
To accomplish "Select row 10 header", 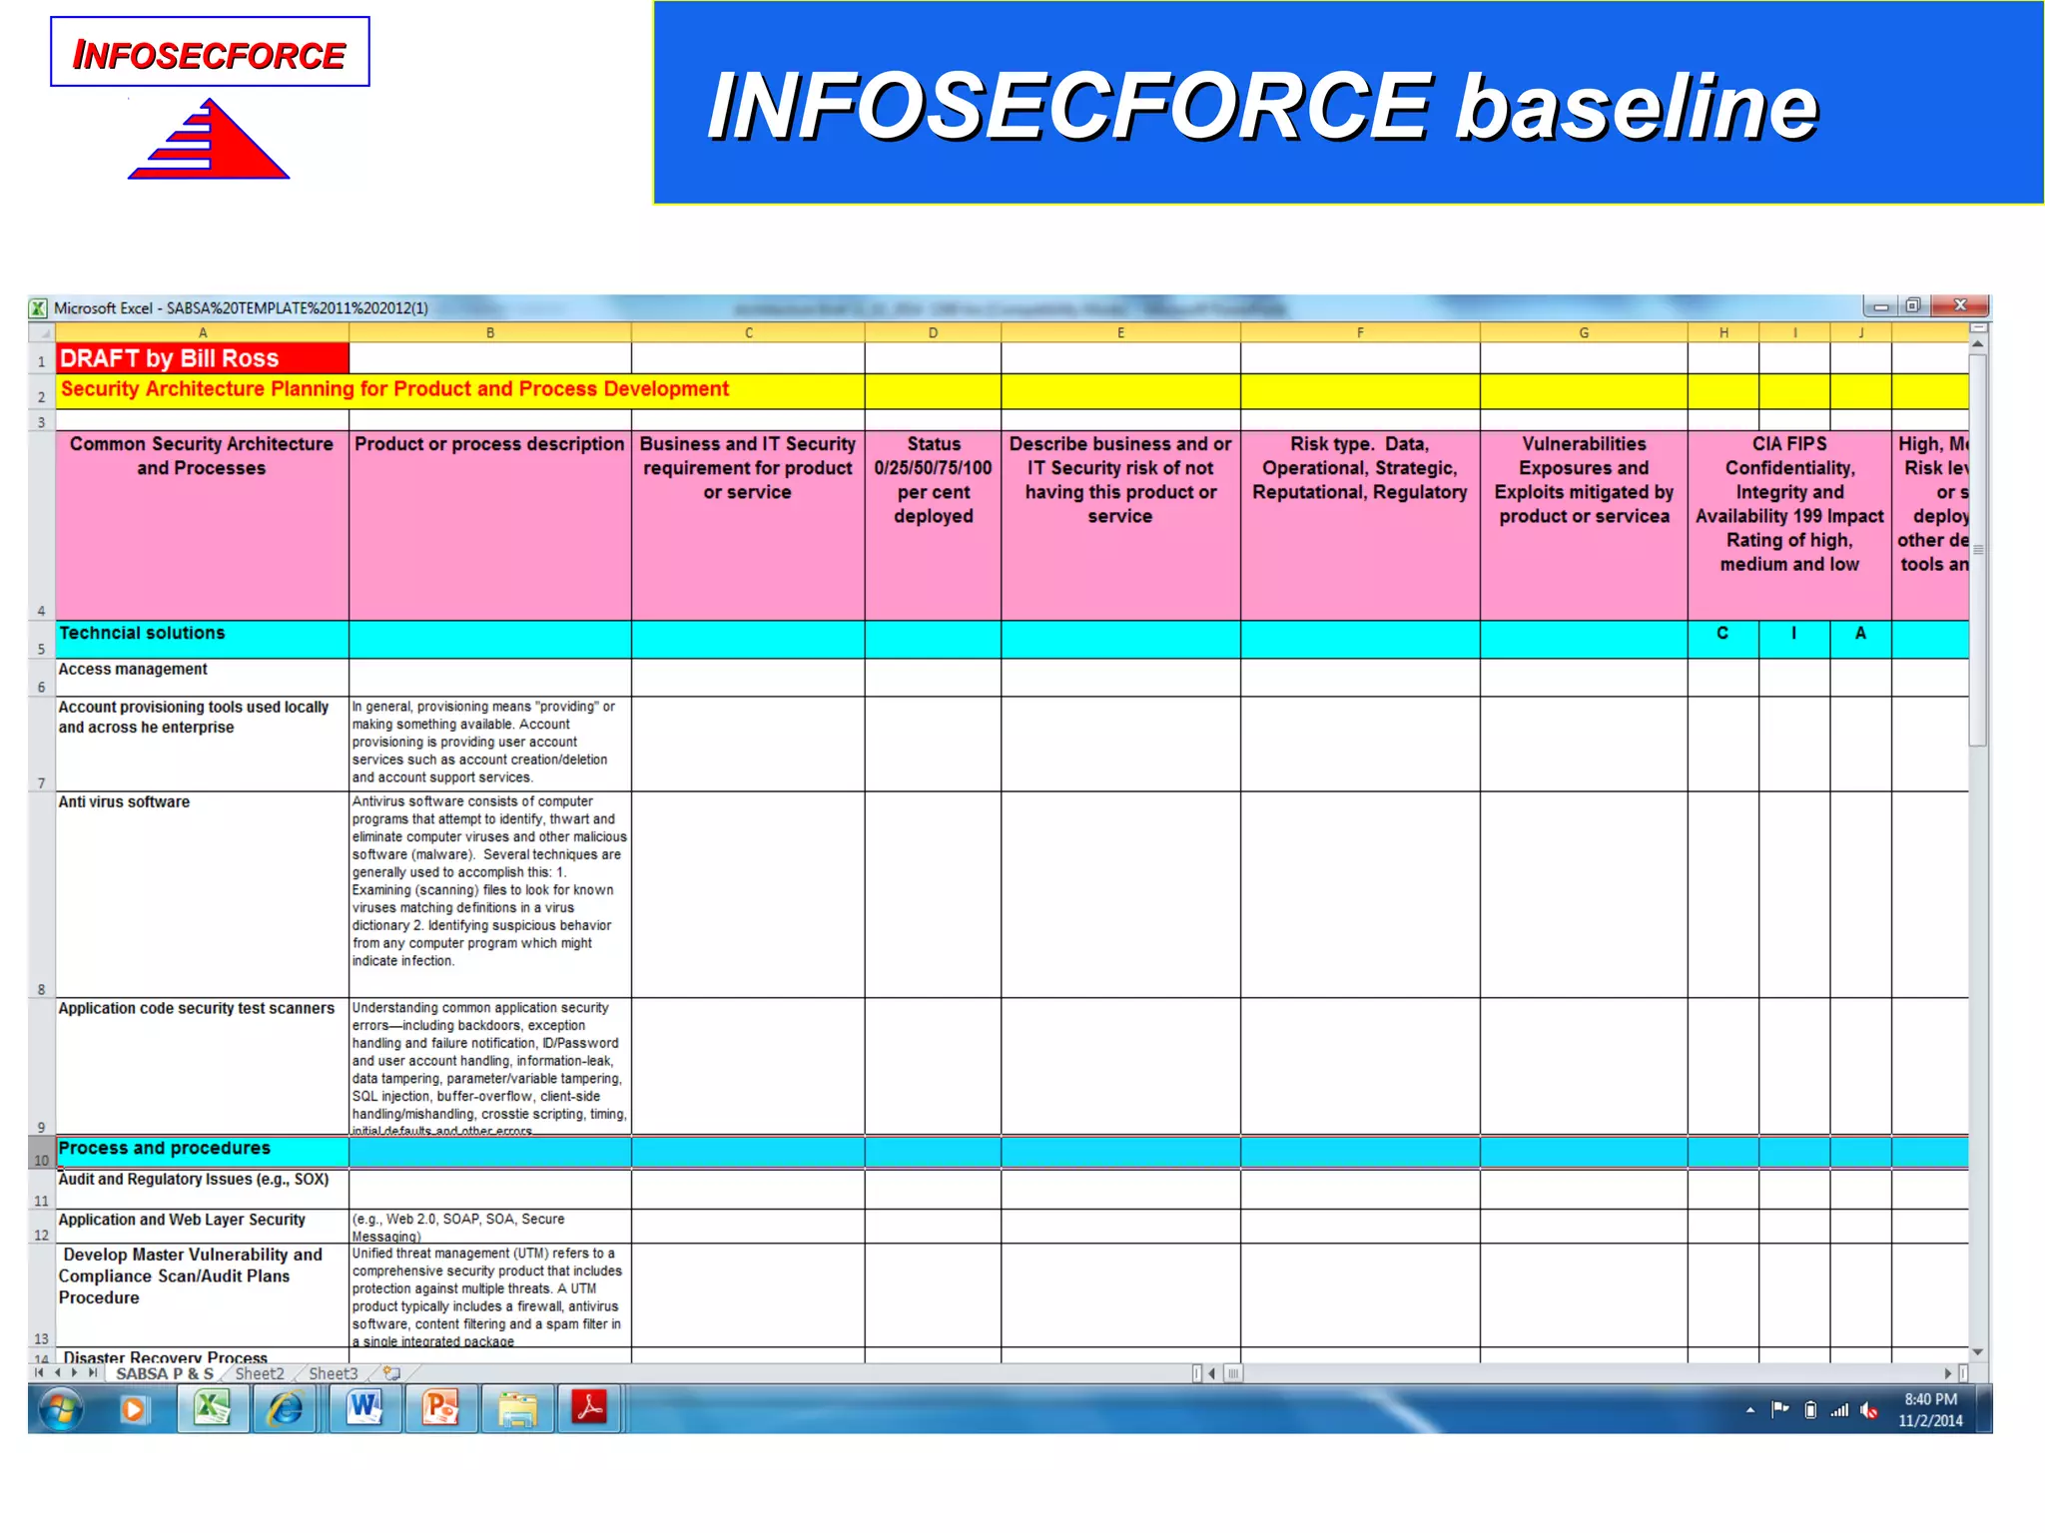I will pos(41,1153).
